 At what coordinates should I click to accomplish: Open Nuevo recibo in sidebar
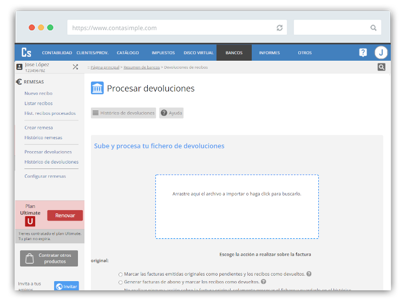coord(38,93)
